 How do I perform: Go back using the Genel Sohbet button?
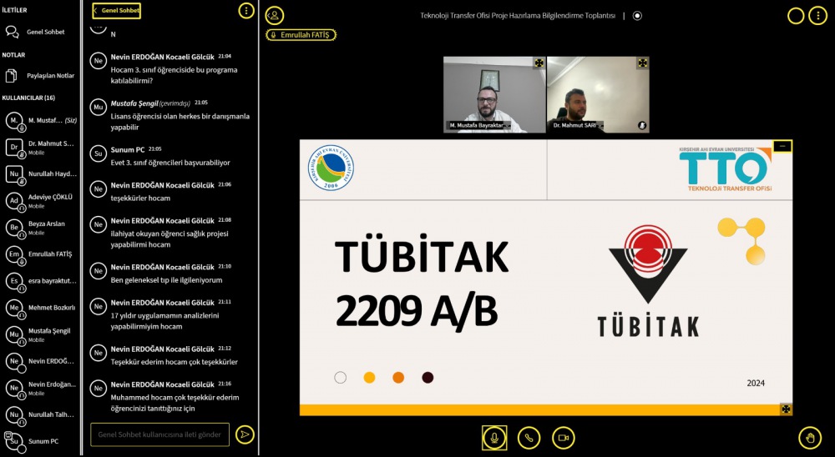[x=116, y=11]
